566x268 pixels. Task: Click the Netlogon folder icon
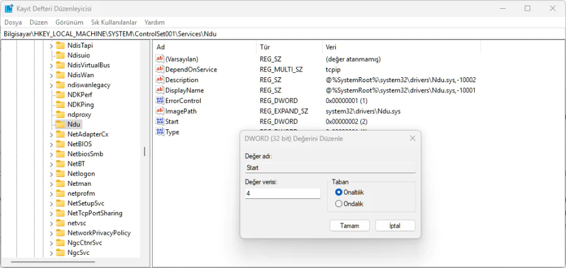point(60,173)
